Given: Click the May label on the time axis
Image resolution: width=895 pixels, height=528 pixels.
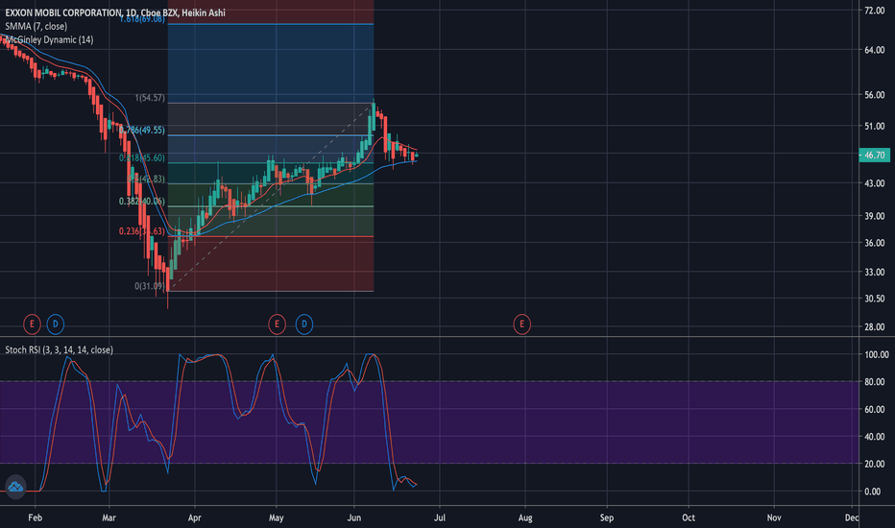Looking at the screenshot, I should (277, 517).
